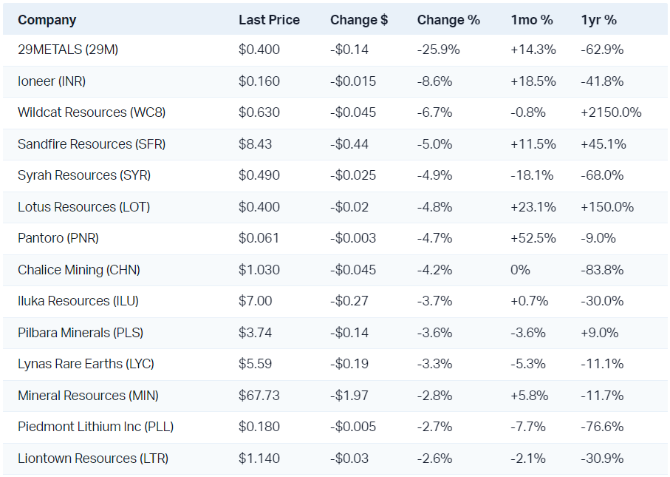The width and height of the screenshot is (670, 477).
Task: Select Mineral Resources (MIN) in the list
Action: point(88,396)
